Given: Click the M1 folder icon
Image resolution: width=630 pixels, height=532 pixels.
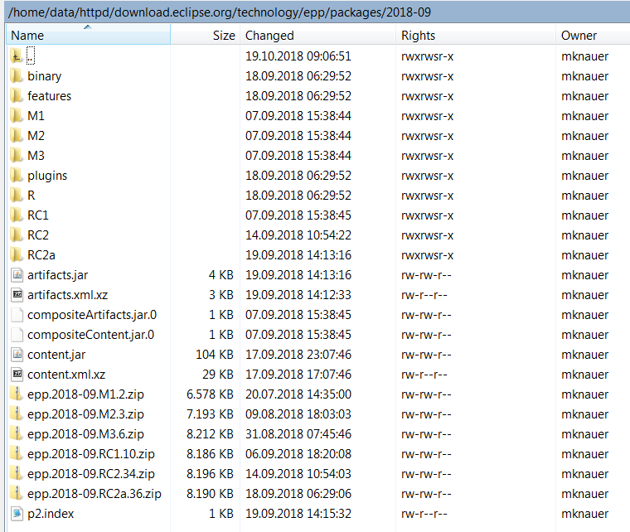Looking at the screenshot, I should point(17,116).
